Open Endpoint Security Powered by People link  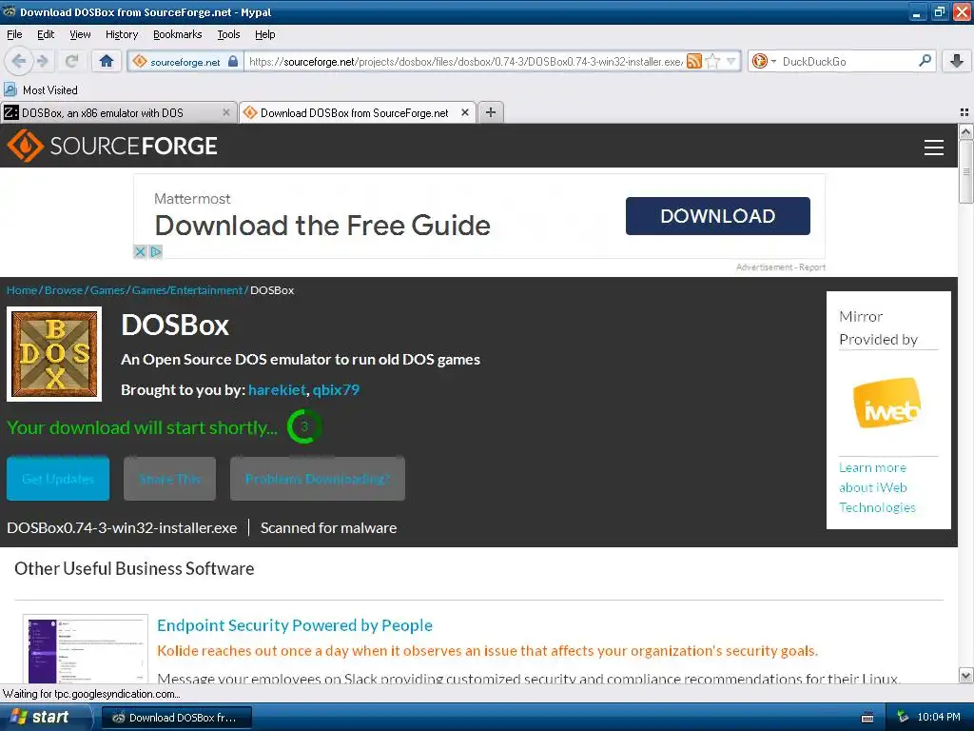[295, 625]
